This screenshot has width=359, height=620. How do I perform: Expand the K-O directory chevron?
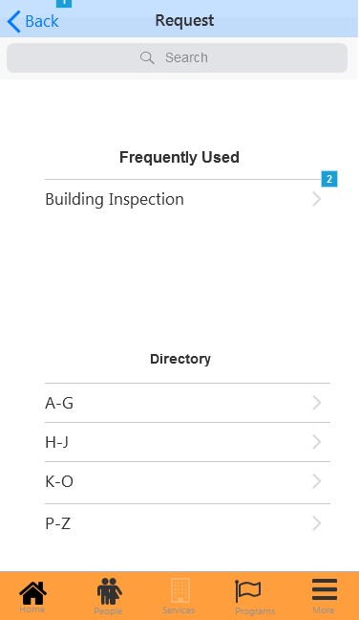coord(316,481)
